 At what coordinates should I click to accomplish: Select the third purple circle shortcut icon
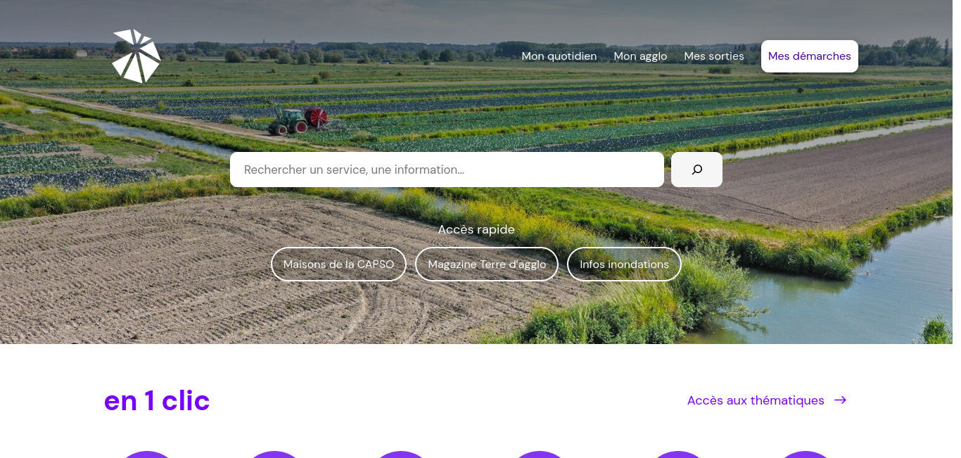click(x=400, y=454)
